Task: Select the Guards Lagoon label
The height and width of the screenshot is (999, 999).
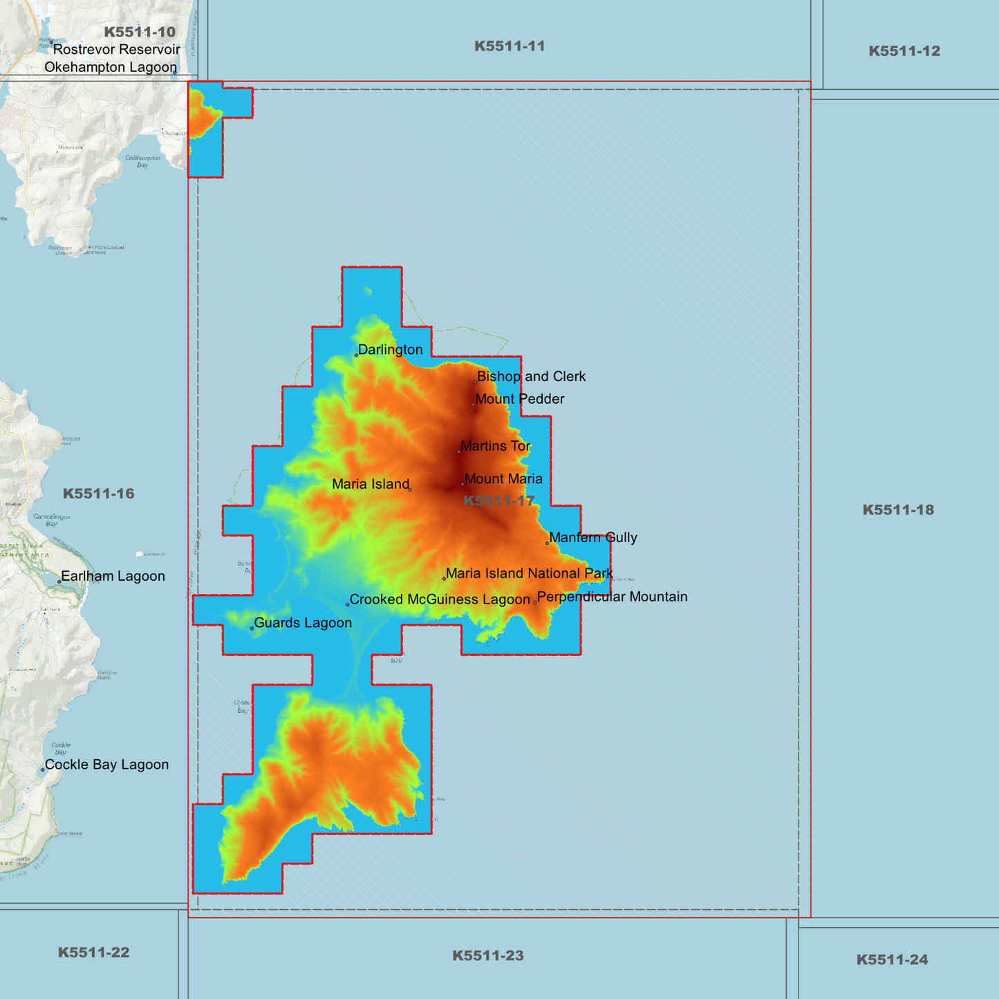Action: (303, 623)
